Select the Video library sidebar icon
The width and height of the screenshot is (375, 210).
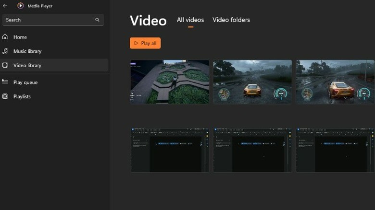tap(5, 65)
